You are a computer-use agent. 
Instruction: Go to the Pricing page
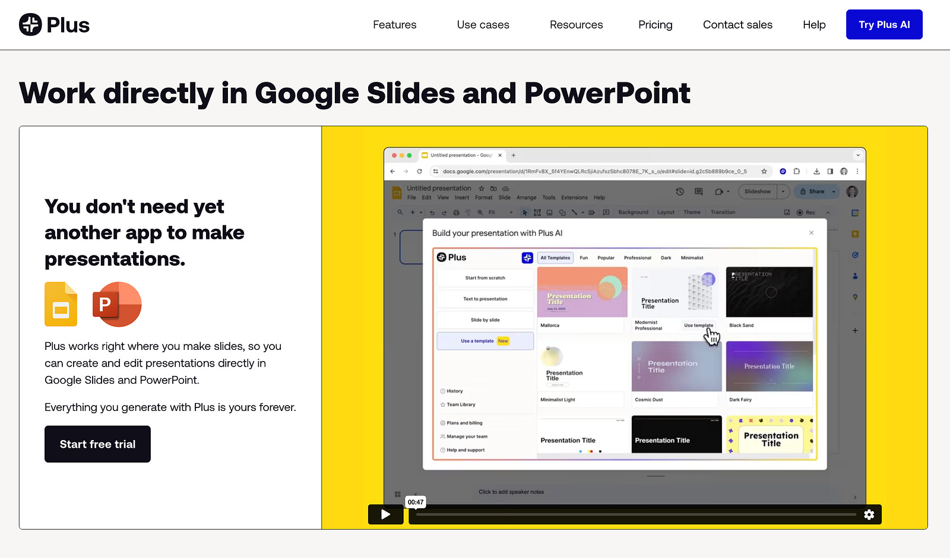pyautogui.click(x=655, y=25)
